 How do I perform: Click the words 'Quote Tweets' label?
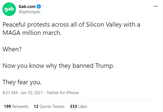[52, 107]
